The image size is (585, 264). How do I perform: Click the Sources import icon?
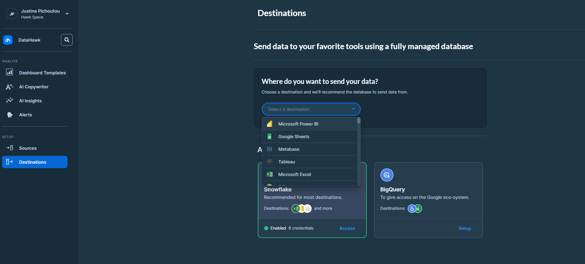click(10, 148)
